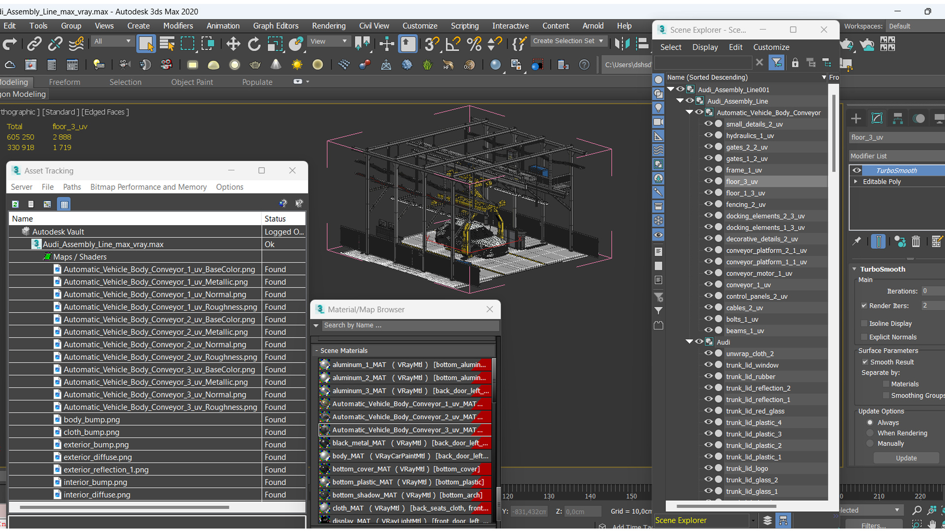The image size is (945, 531).
Task: Select exterior_diffuse.png asset row
Action: [x=157, y=457]
